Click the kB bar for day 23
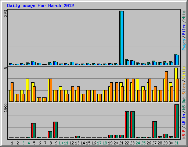 coord(133,125)
